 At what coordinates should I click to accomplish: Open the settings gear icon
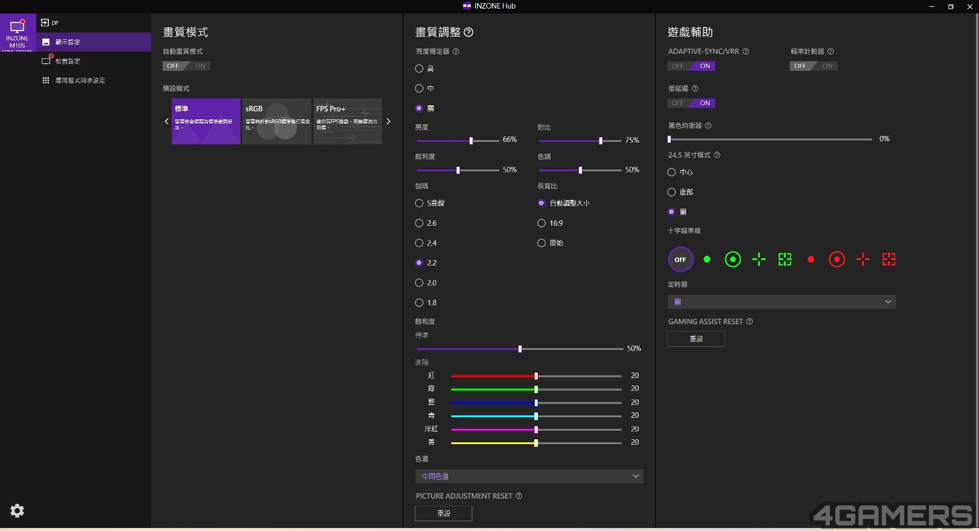click(x=17, y=511)
